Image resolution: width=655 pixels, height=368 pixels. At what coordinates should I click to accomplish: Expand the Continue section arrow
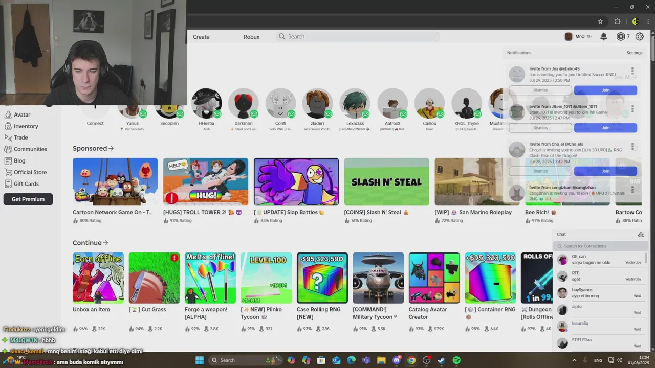point(105,243)
